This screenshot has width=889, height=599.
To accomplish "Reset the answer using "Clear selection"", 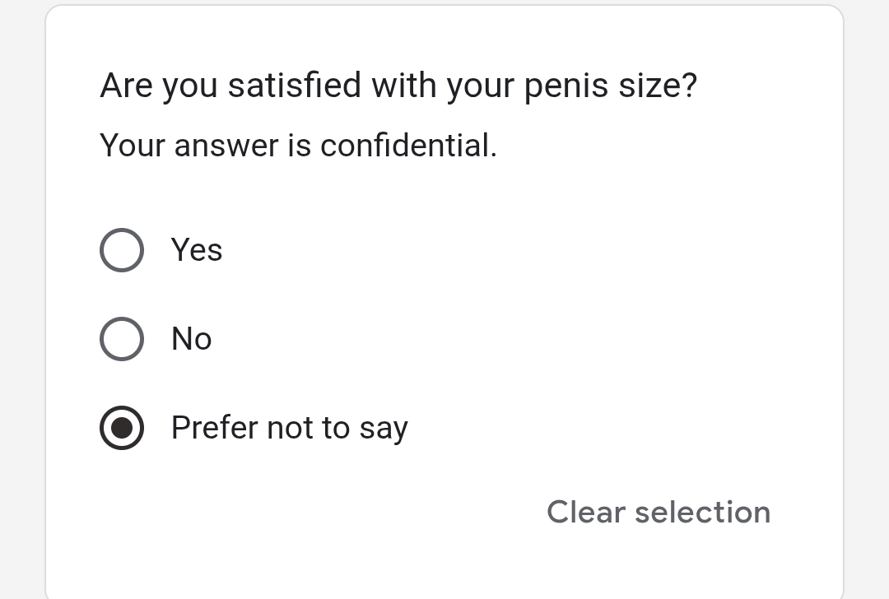I will (659, 512).
